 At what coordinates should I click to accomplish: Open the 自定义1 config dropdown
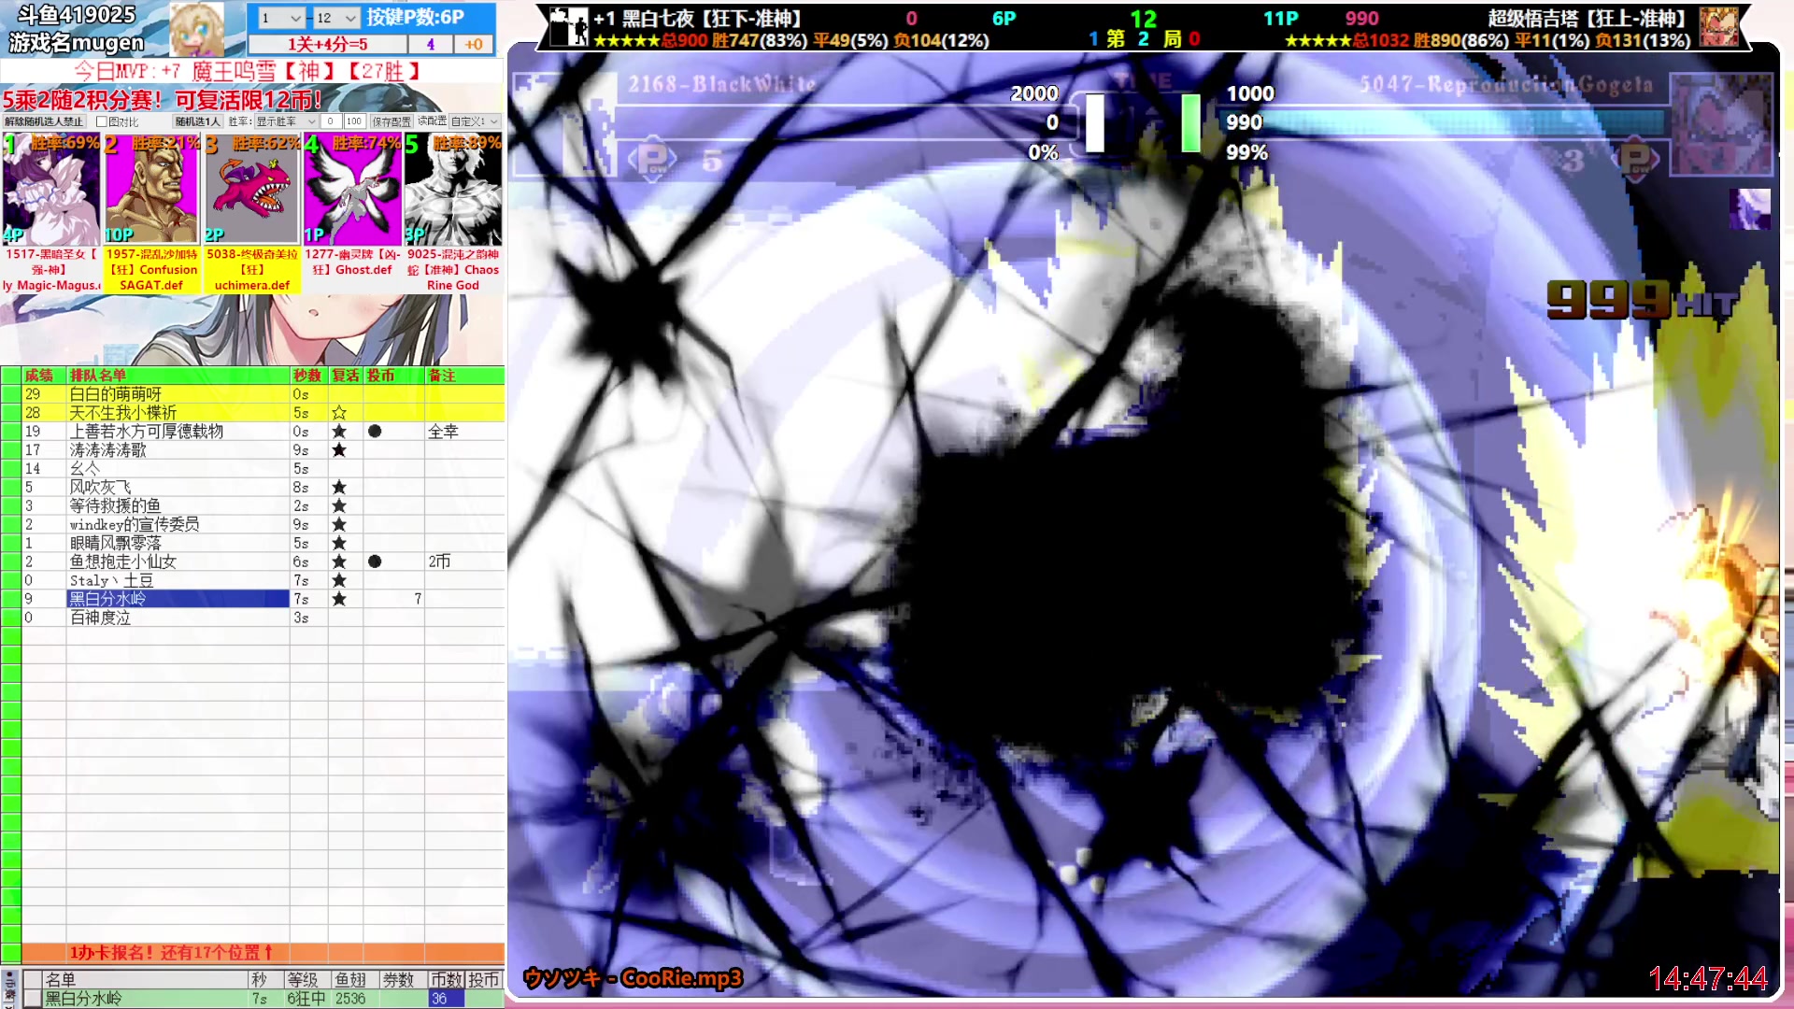pos(475,121)
